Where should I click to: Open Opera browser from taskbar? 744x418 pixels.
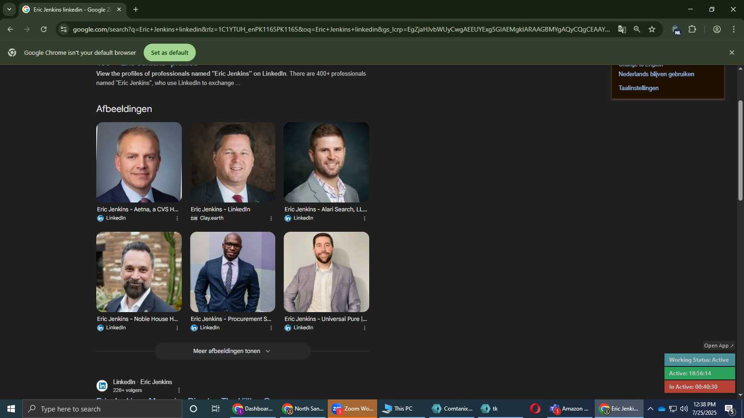pos(535,409)
